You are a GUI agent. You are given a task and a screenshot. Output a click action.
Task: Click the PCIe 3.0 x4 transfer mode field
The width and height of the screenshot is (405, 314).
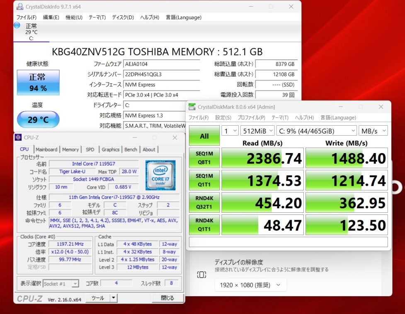[x=161, y=95]
